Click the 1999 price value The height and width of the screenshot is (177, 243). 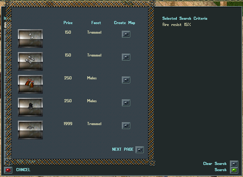(68, 124)
